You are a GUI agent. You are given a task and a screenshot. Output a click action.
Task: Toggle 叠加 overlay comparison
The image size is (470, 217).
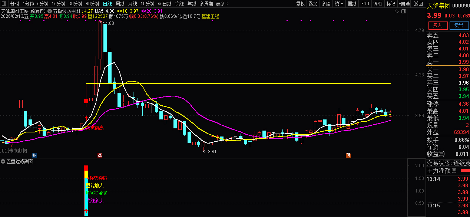pyautogui.click(x=313, y=4)
